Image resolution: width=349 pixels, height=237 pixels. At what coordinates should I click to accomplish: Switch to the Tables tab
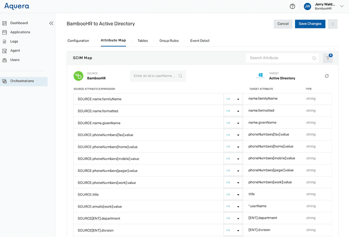tap(143, 41)
